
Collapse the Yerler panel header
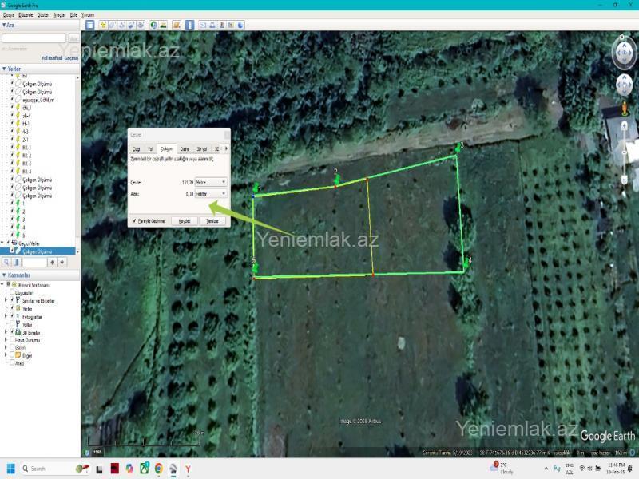tap(4, 69)
